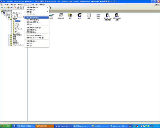Choose 数据库维护计划器 menu entry
The height and width of the screenshot is (128, 160).
click(x=36, y=28)
